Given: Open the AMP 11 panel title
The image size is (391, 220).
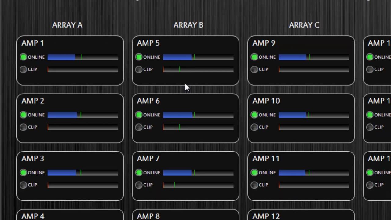Looking at the screenshot, I should click(266, 159).
